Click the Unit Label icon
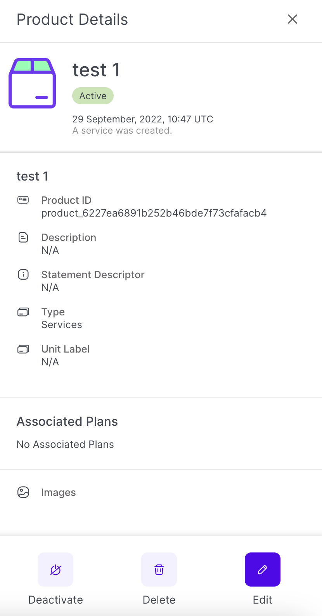 (23, 349)
